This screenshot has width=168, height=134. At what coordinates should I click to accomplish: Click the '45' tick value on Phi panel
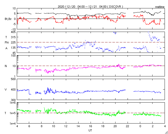(14, 53)
